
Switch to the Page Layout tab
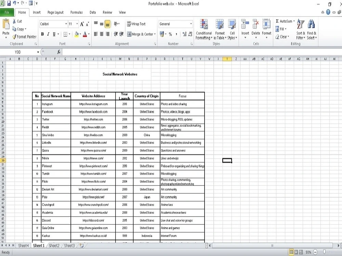55,12
